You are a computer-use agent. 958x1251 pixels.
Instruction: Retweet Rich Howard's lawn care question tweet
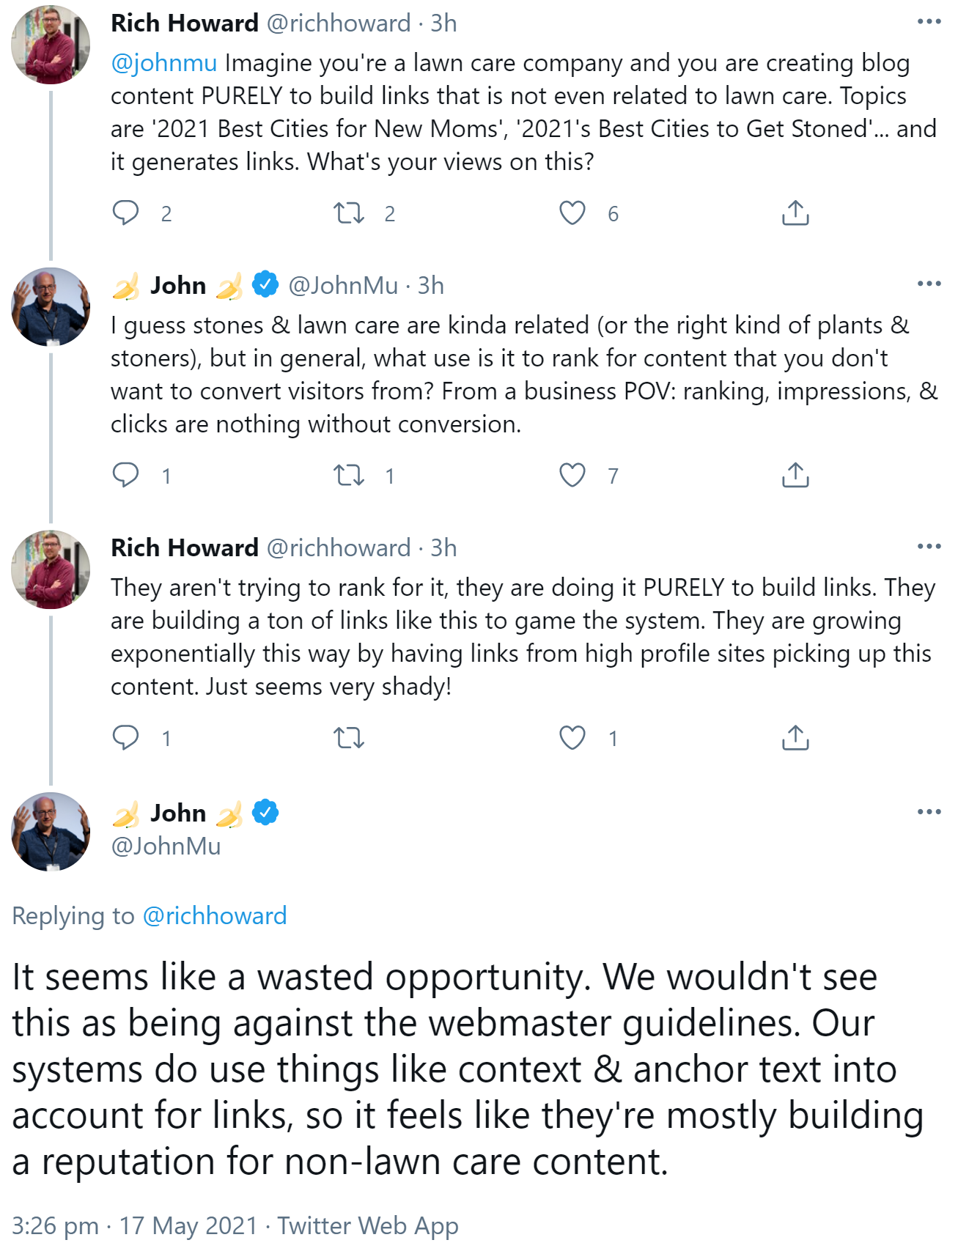click(349, 213)
